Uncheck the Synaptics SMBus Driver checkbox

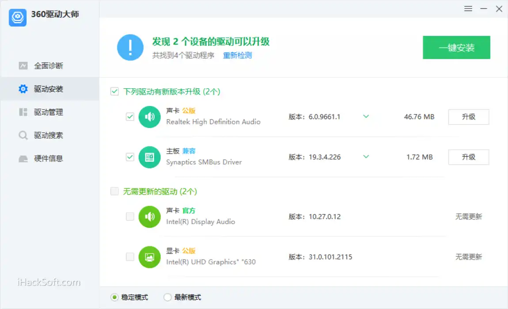coord(130,157)
